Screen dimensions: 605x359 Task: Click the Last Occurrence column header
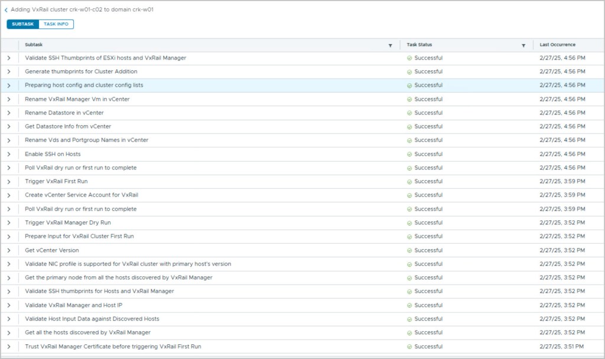click(x=557, y=45)
